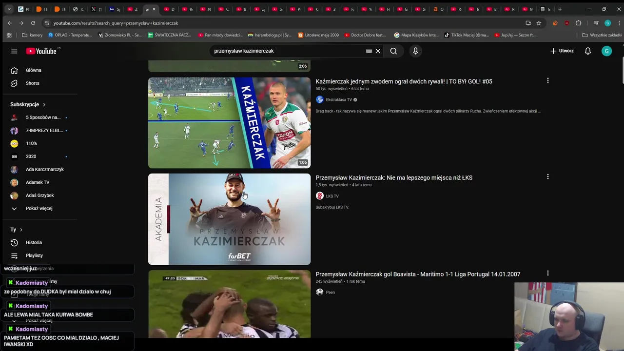Open title Kaźmierczak jednym zwodem ograł dwóch rywali

click(x=404, y=81)
